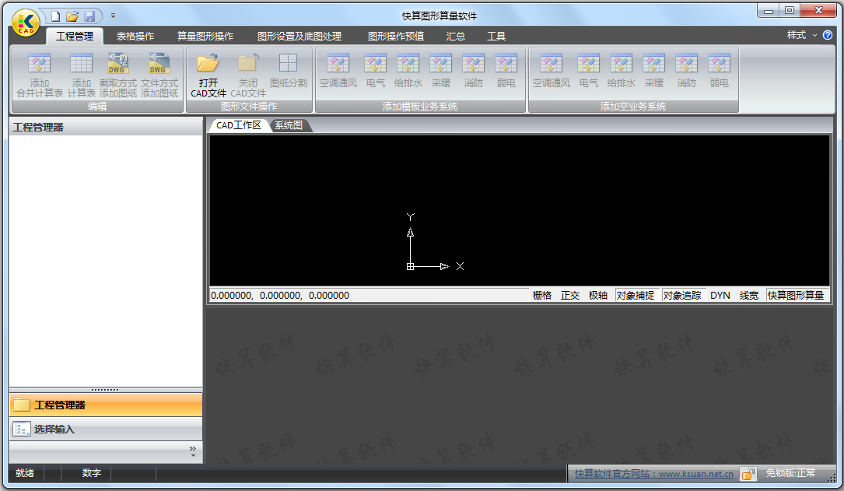Select the CAD工作区 tab

click(x=239, y=125)
